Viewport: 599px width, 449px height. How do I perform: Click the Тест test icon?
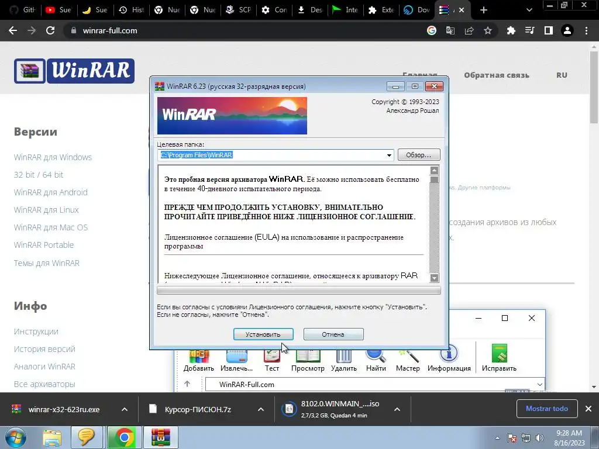(272, 361)
